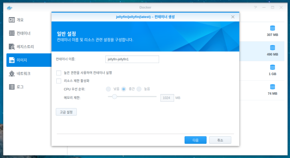This screenshot has height=158, width=290.
Task: Minimize the Docker window
Action: coord(264,8)
